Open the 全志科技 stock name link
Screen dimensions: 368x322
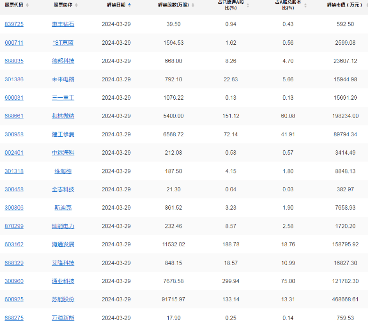63,189
